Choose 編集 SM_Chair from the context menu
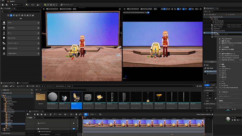This screenshot has height=136, width=242. tap(226, 41)
